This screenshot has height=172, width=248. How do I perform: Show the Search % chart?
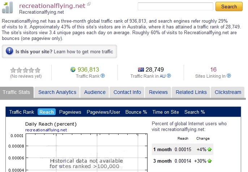[194, 112]
